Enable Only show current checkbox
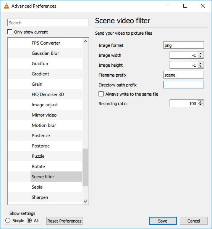Viewport: 212px width, 229px height. (x=10, y=32)
